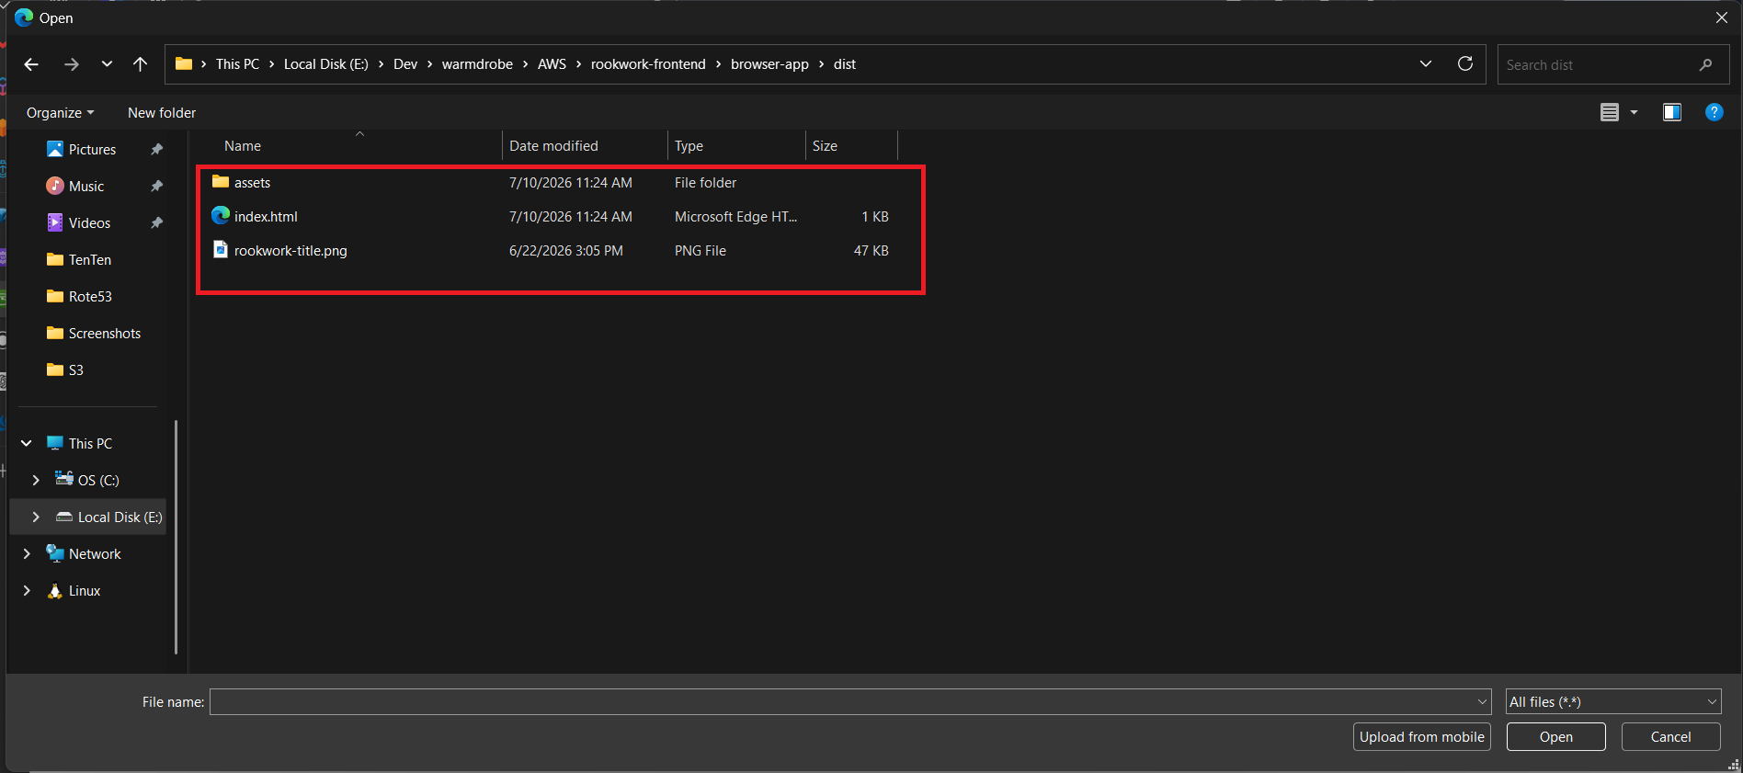
Task: Unpin Videos using its pin icon
Action: pos(156,222)
